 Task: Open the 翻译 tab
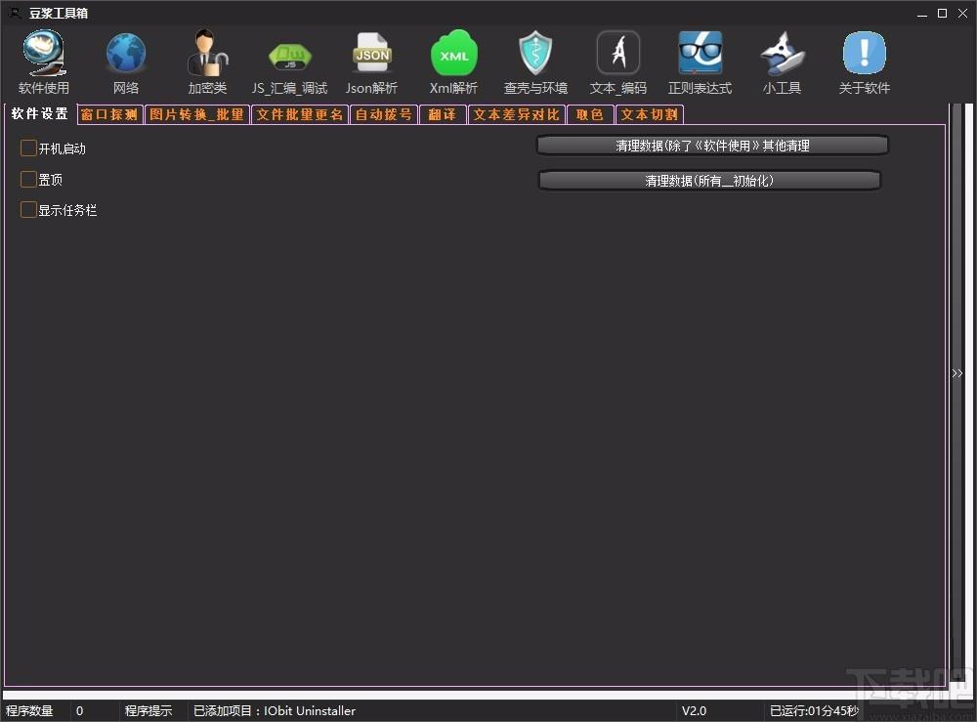443,114
